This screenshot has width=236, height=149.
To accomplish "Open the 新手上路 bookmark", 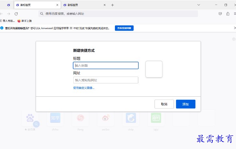I will (25, 21).
